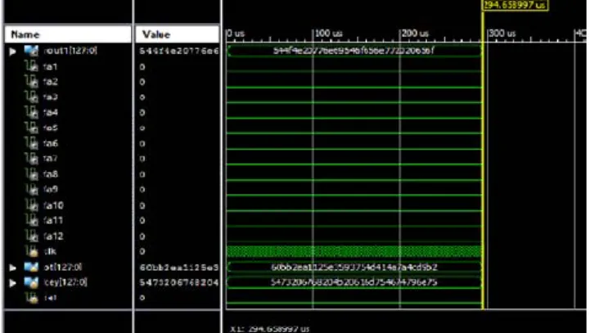Click the 0 value in the ra1 row
590x333 pixels.
tap(142, 67)
